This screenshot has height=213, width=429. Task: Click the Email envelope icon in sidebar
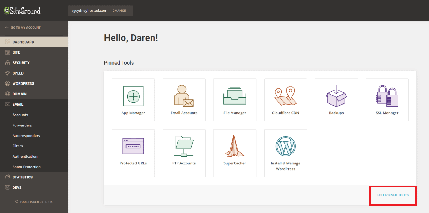click(8, 105)
